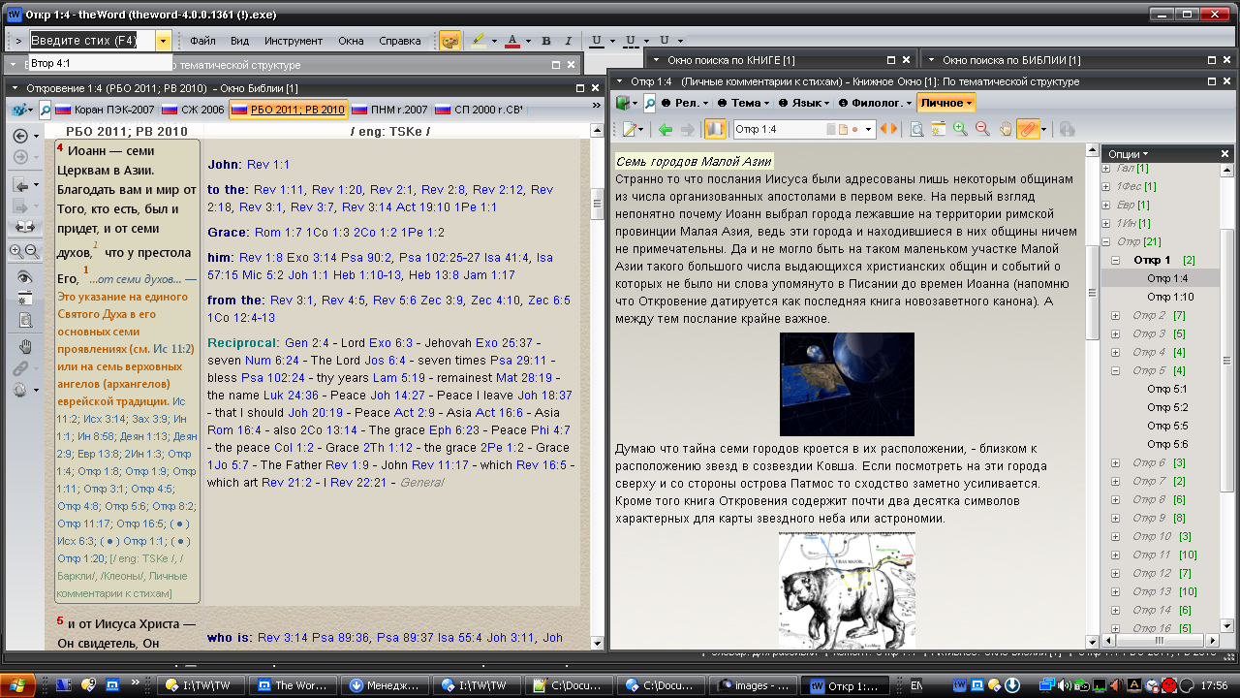Screen dimensions: 1240x698
Task: Click the green back arrow in Book window
Action: (x=665, y=129)
